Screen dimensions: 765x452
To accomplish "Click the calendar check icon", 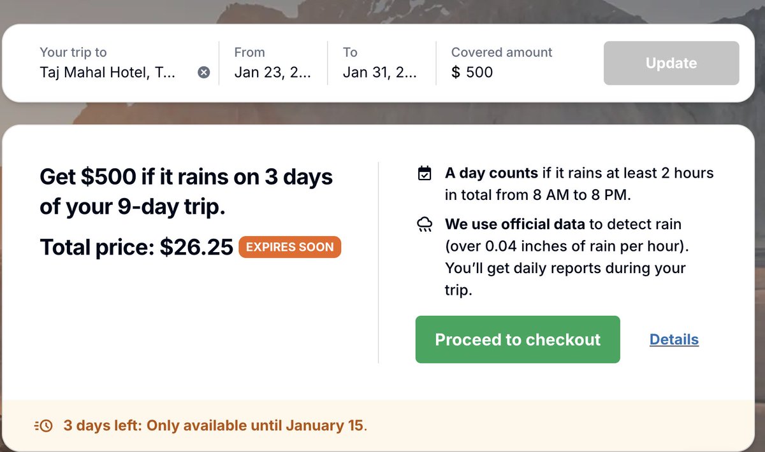I will point(424,173).
